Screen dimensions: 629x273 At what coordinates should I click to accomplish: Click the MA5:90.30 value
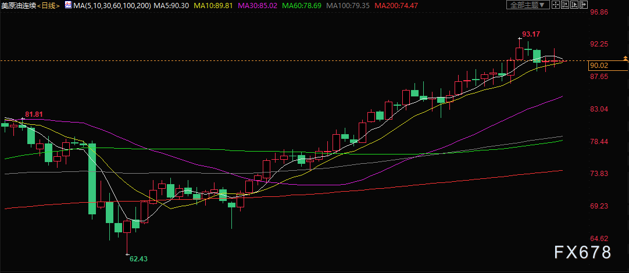172,6
